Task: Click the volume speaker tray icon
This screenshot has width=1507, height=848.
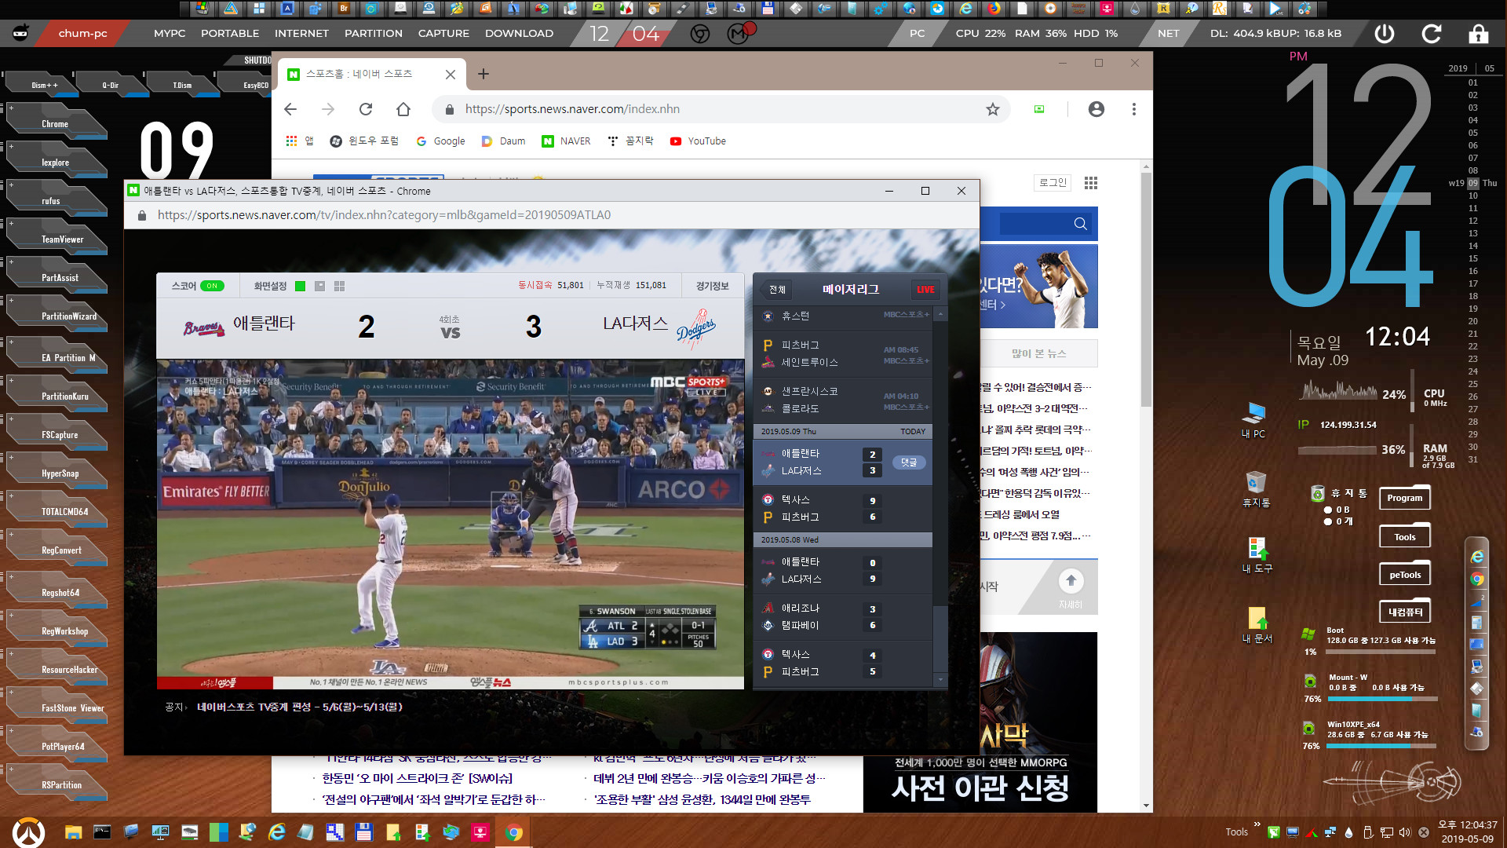Action: pos(1404,832)
